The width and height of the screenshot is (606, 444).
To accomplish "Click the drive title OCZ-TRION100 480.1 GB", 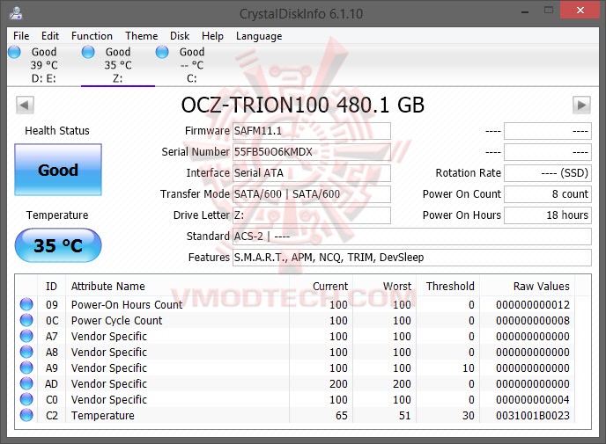I will [x=303, y=105].
